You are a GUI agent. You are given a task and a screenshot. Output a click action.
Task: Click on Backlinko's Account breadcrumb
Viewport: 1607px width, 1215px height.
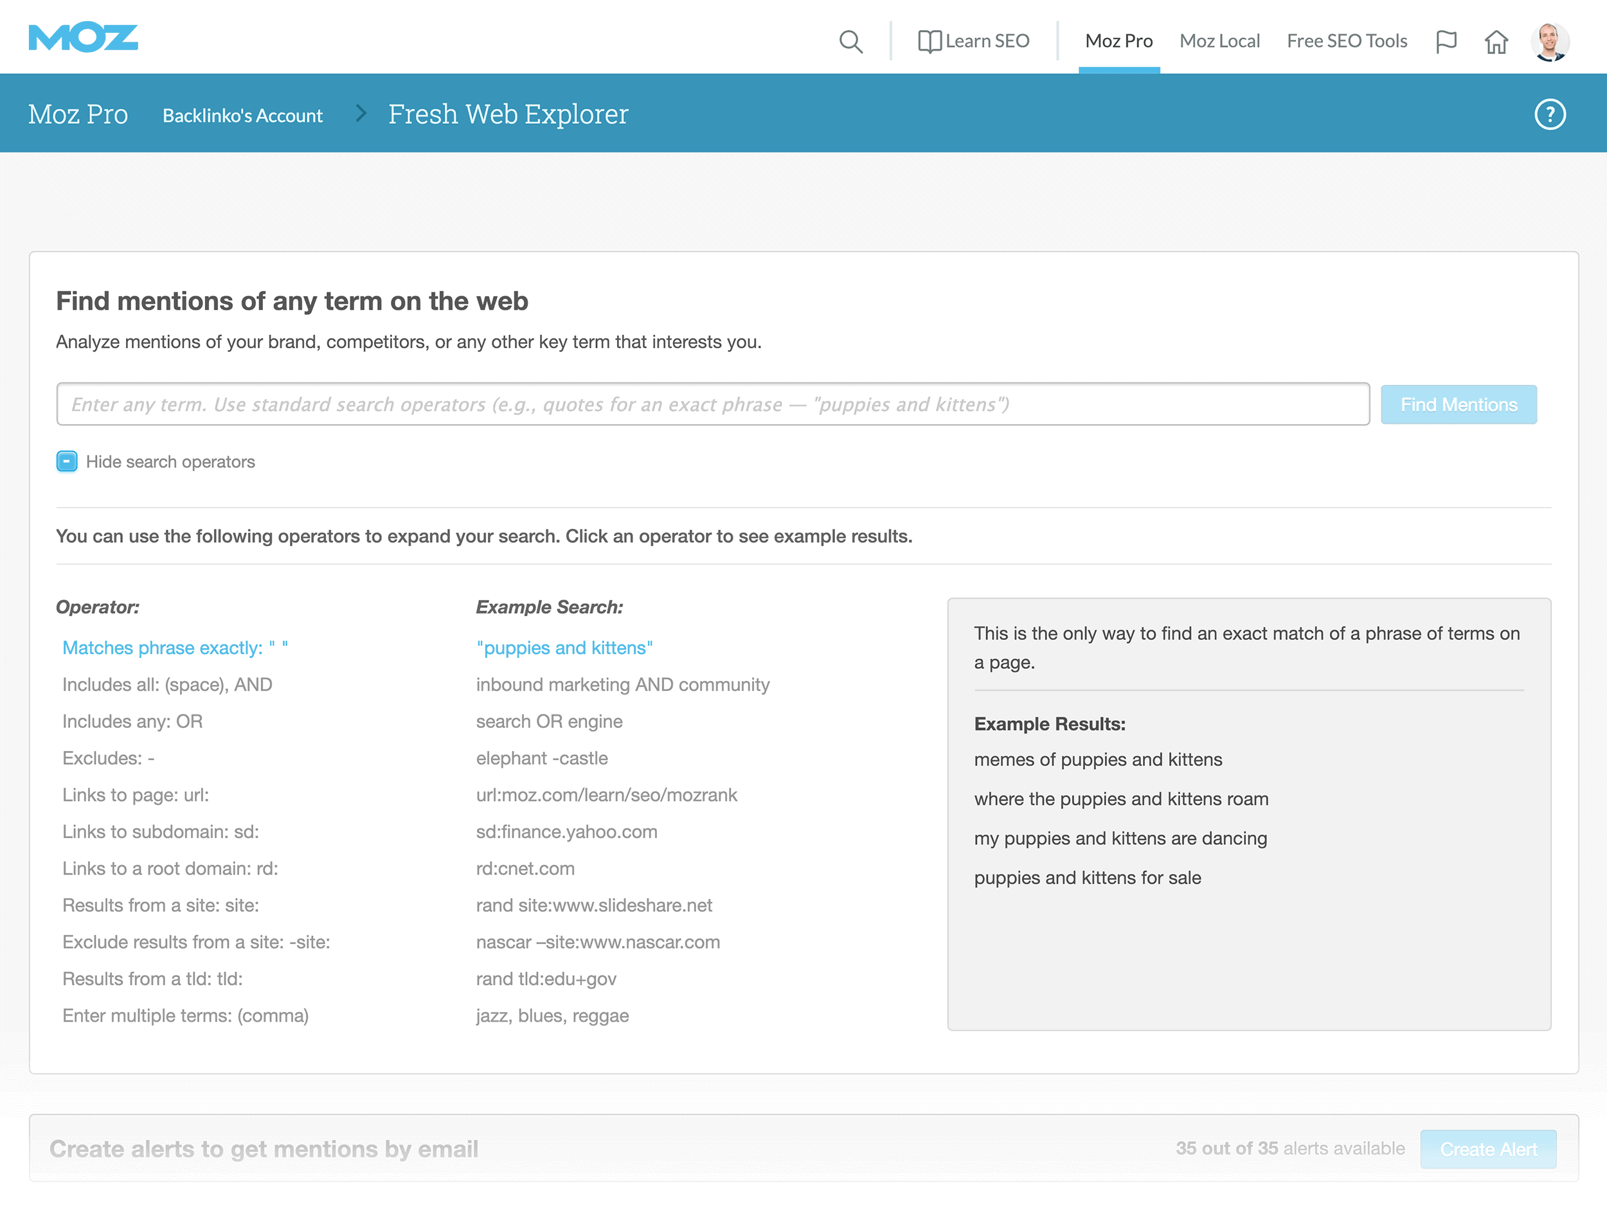pyautogui.click(x=244, y=114)
